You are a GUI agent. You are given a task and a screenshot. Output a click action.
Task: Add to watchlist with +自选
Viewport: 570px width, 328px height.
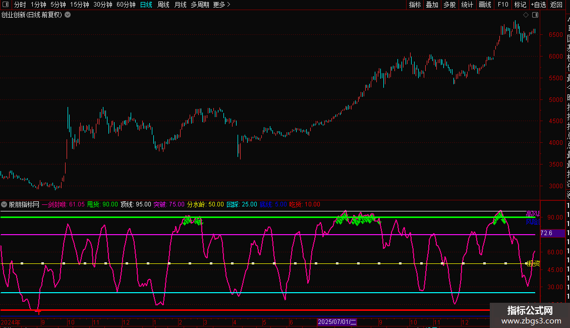538,5
